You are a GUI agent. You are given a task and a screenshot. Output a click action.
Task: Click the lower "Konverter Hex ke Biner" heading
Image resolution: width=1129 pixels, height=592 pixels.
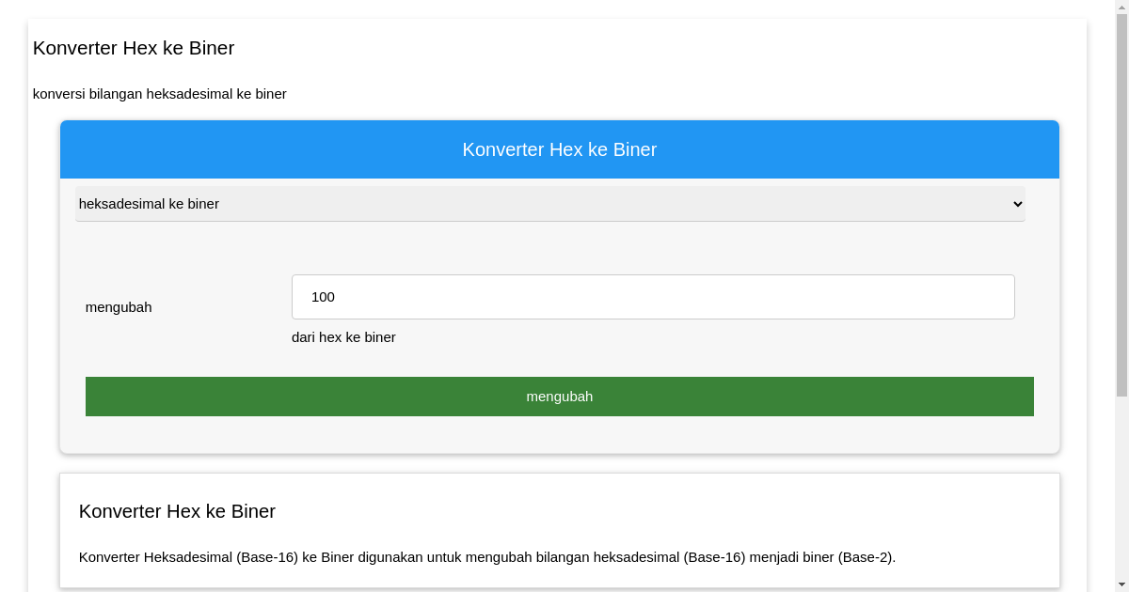(x=177, y=511)
